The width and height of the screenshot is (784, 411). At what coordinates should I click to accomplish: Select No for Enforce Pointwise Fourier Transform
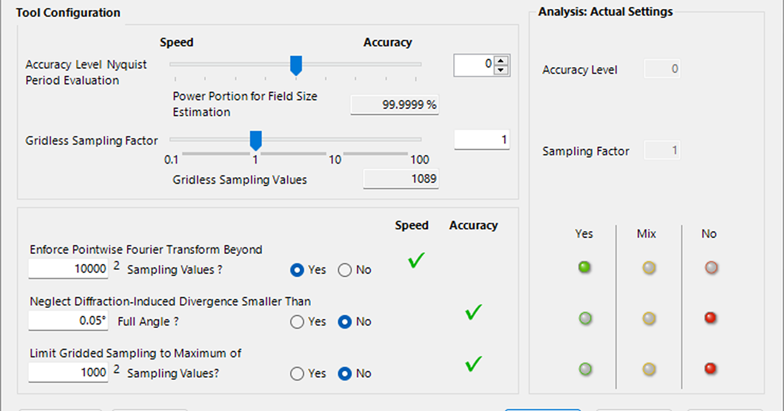345,270
